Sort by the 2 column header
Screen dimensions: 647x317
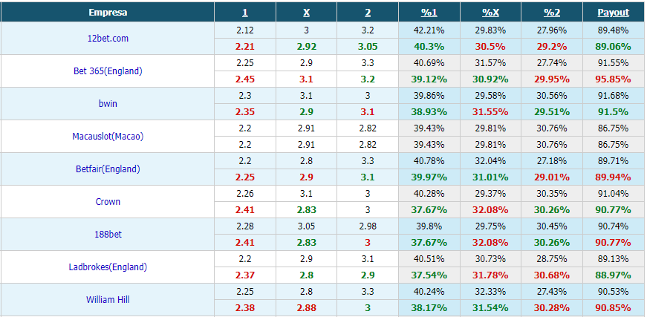point(368,13)
